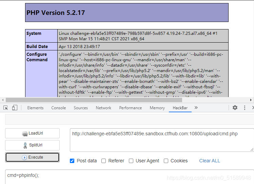Click the horizontal scrollbar thumb
Viewport: 254px width, 184px height.
(x=94, y=100)
